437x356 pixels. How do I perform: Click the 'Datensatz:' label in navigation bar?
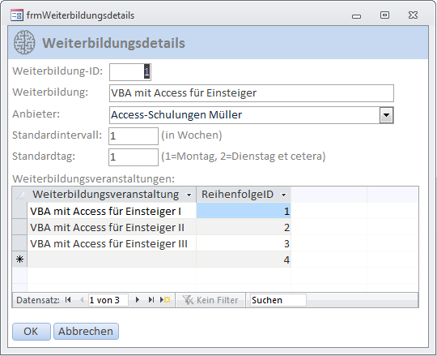tap(38, 300)
